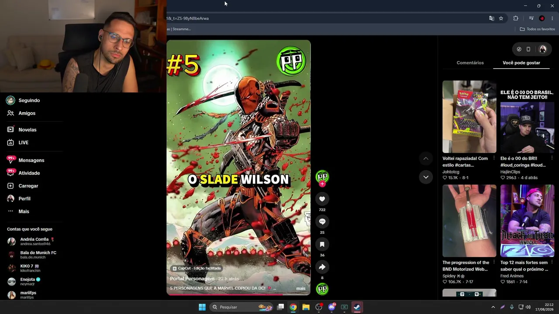Open the Windows Start menu
Screen dimensions: 559x314
[x=202, y=307]
